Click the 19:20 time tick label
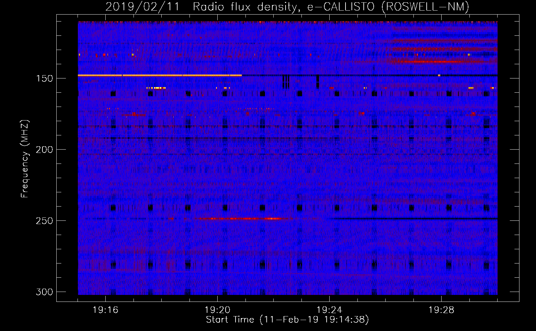 pos(218,310)
